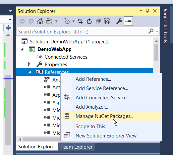Choose New Solution Explorer View menu item
This screenshot has height=155, width=173.
tap(111, 136)
